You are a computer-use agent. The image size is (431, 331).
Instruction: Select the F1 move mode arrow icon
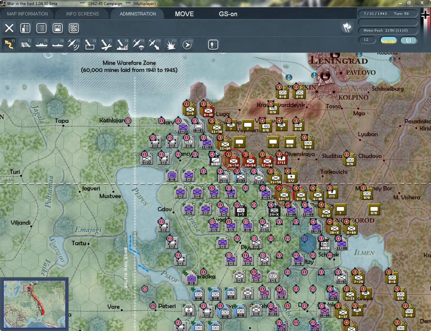pos(9,45)
